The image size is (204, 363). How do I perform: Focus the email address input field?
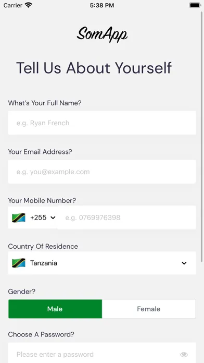102,172
